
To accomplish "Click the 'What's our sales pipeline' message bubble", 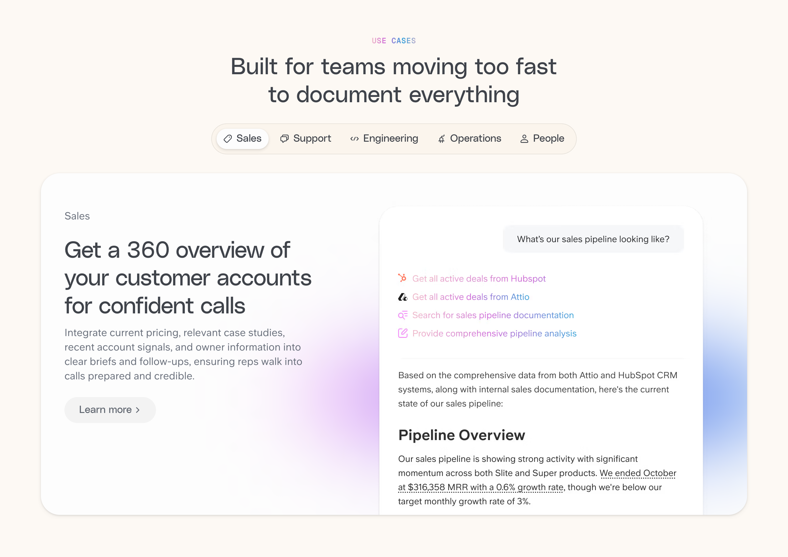I will tap(593, 239).
